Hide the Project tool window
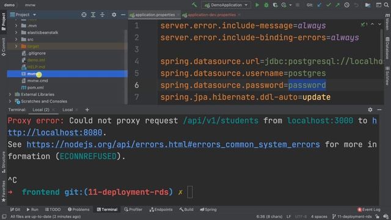The height and width of the screenshot is (220, 391). (123, 15)
